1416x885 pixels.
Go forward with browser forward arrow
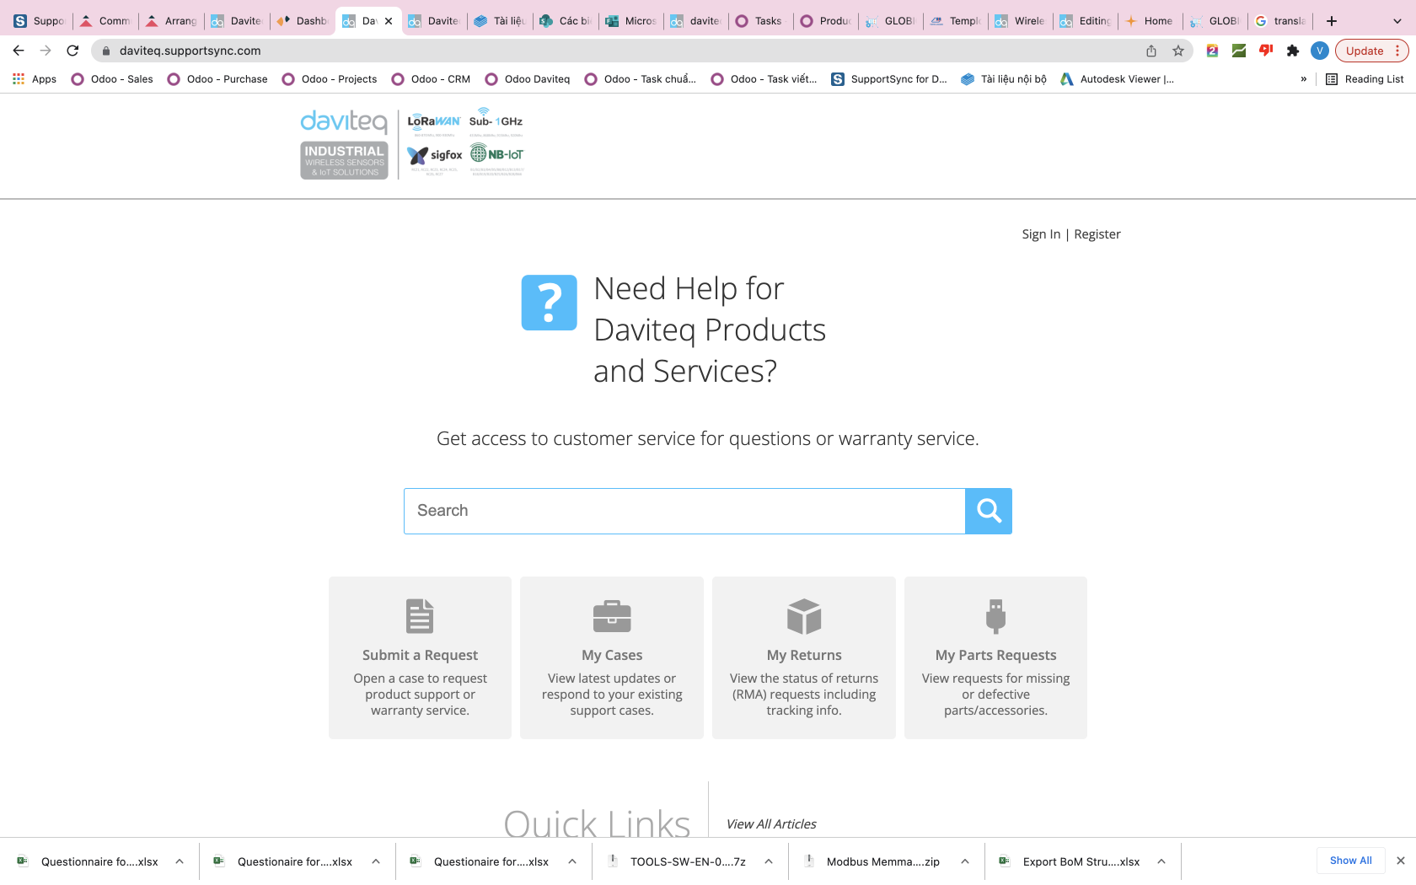pyautogui.click(x=46, y=51)
